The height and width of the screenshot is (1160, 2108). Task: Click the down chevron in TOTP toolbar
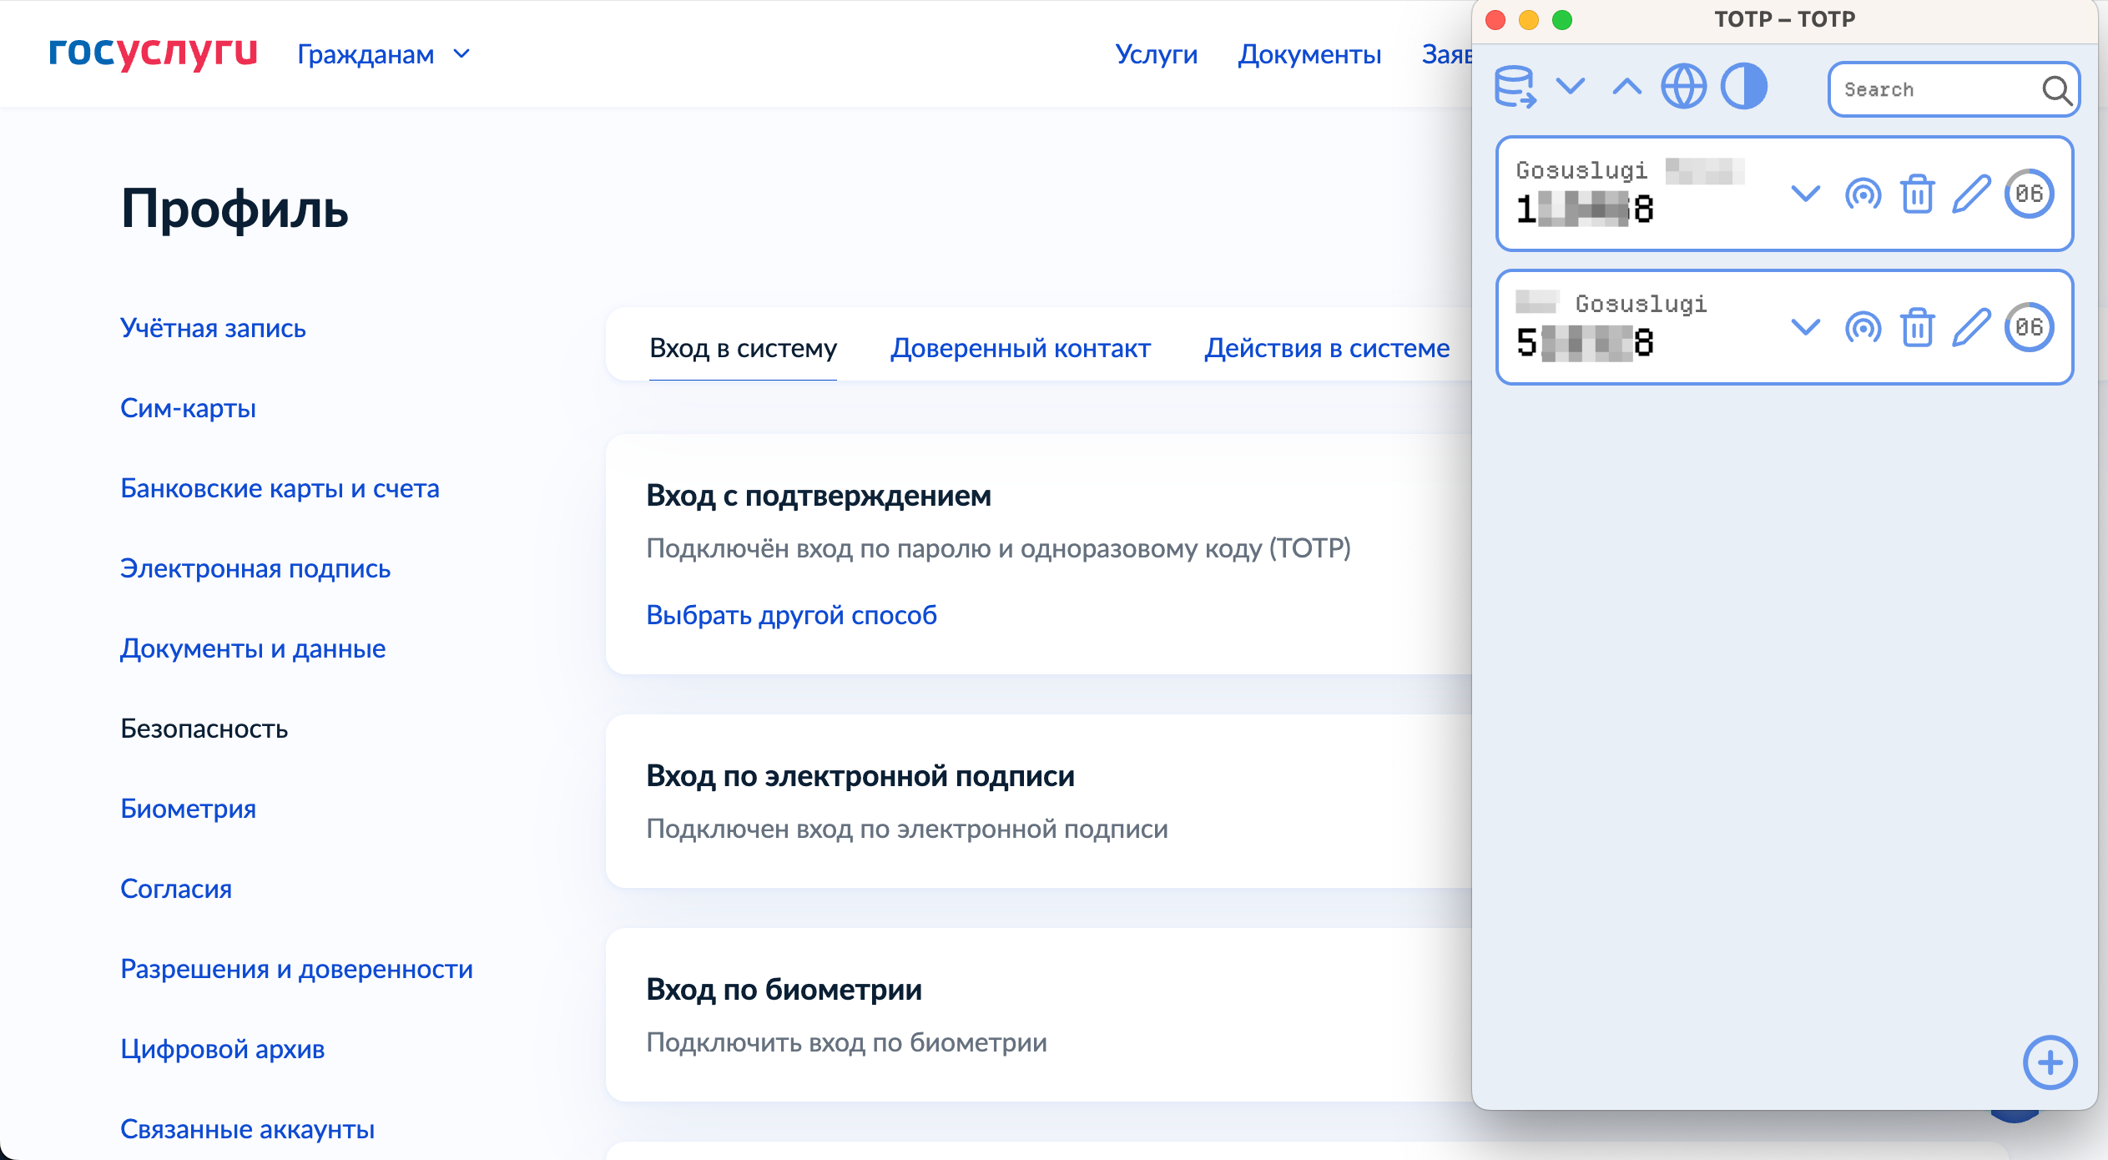pos(1571,87)
